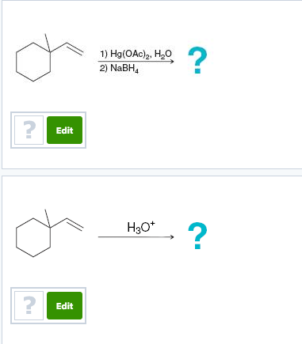Click methyl substituent line on top reactant

[x=48, y=43]
